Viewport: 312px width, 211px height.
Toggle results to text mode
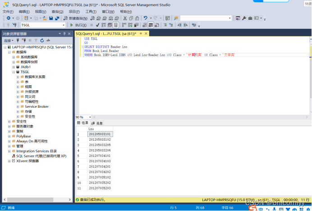click(x=145, y=25)
